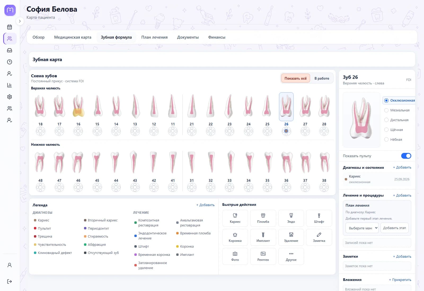Select tooth 16 in the upper jaw
The width and height of the screenshot is (424, 291).
(x=78, y=106)
